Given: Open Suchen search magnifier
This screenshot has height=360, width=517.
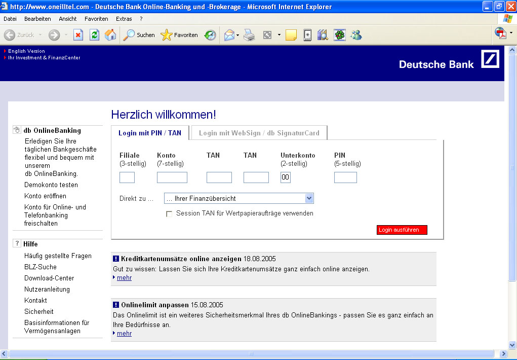Looking at the screenshot, I should (139, 34).
